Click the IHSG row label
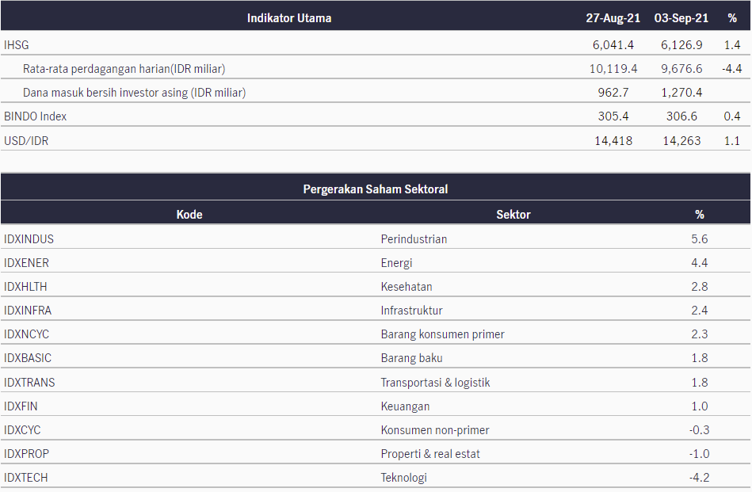 [17, 45]
